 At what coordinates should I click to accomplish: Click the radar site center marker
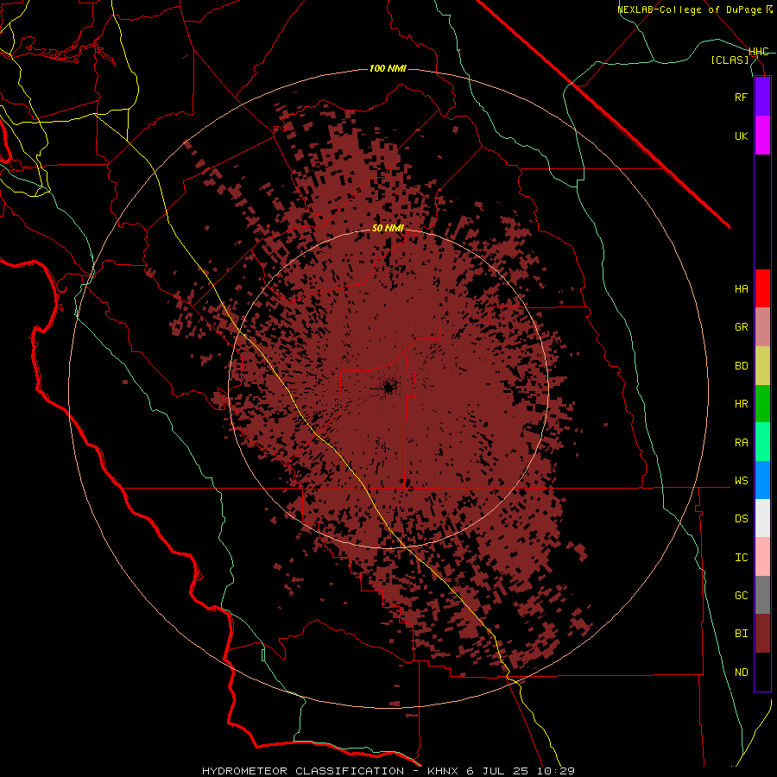[x=388, y=388]
